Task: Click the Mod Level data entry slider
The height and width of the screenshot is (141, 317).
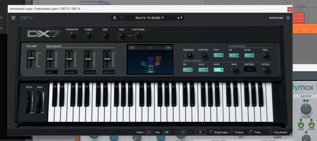Action: click(69, 59)
